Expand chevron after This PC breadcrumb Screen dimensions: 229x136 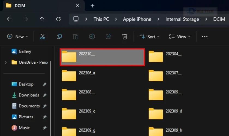click(x=116, y=19)
